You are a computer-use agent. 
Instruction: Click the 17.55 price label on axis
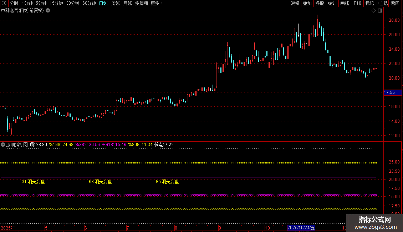(x=392, y=92)
